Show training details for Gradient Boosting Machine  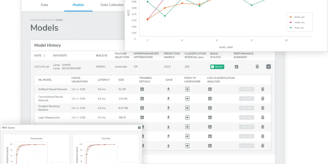[142, 108]
